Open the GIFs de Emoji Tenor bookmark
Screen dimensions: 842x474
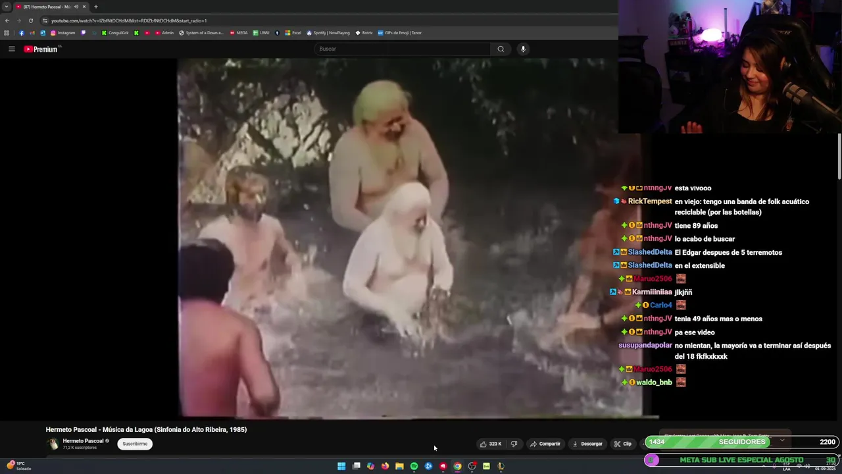click(x=400, y=33)
